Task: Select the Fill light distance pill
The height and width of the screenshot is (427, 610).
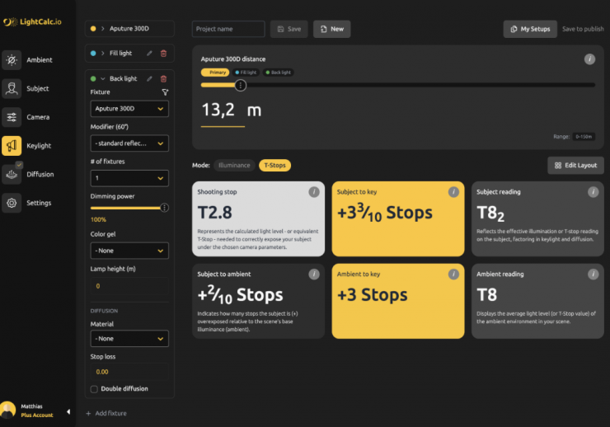Action: pos(247,73)
